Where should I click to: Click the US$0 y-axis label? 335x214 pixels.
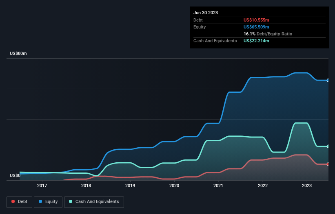[15, 175]
